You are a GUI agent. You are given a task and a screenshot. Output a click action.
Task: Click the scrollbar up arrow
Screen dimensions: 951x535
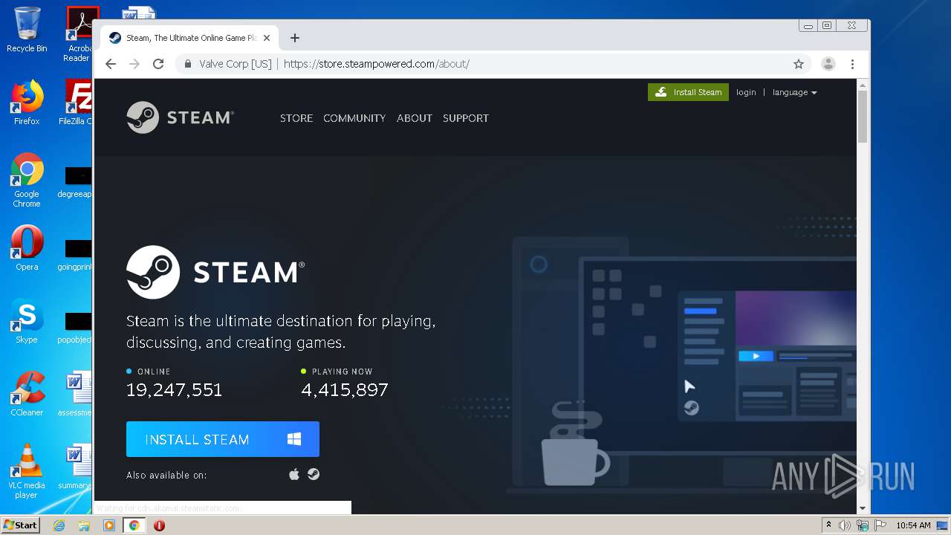click(863, 84)
